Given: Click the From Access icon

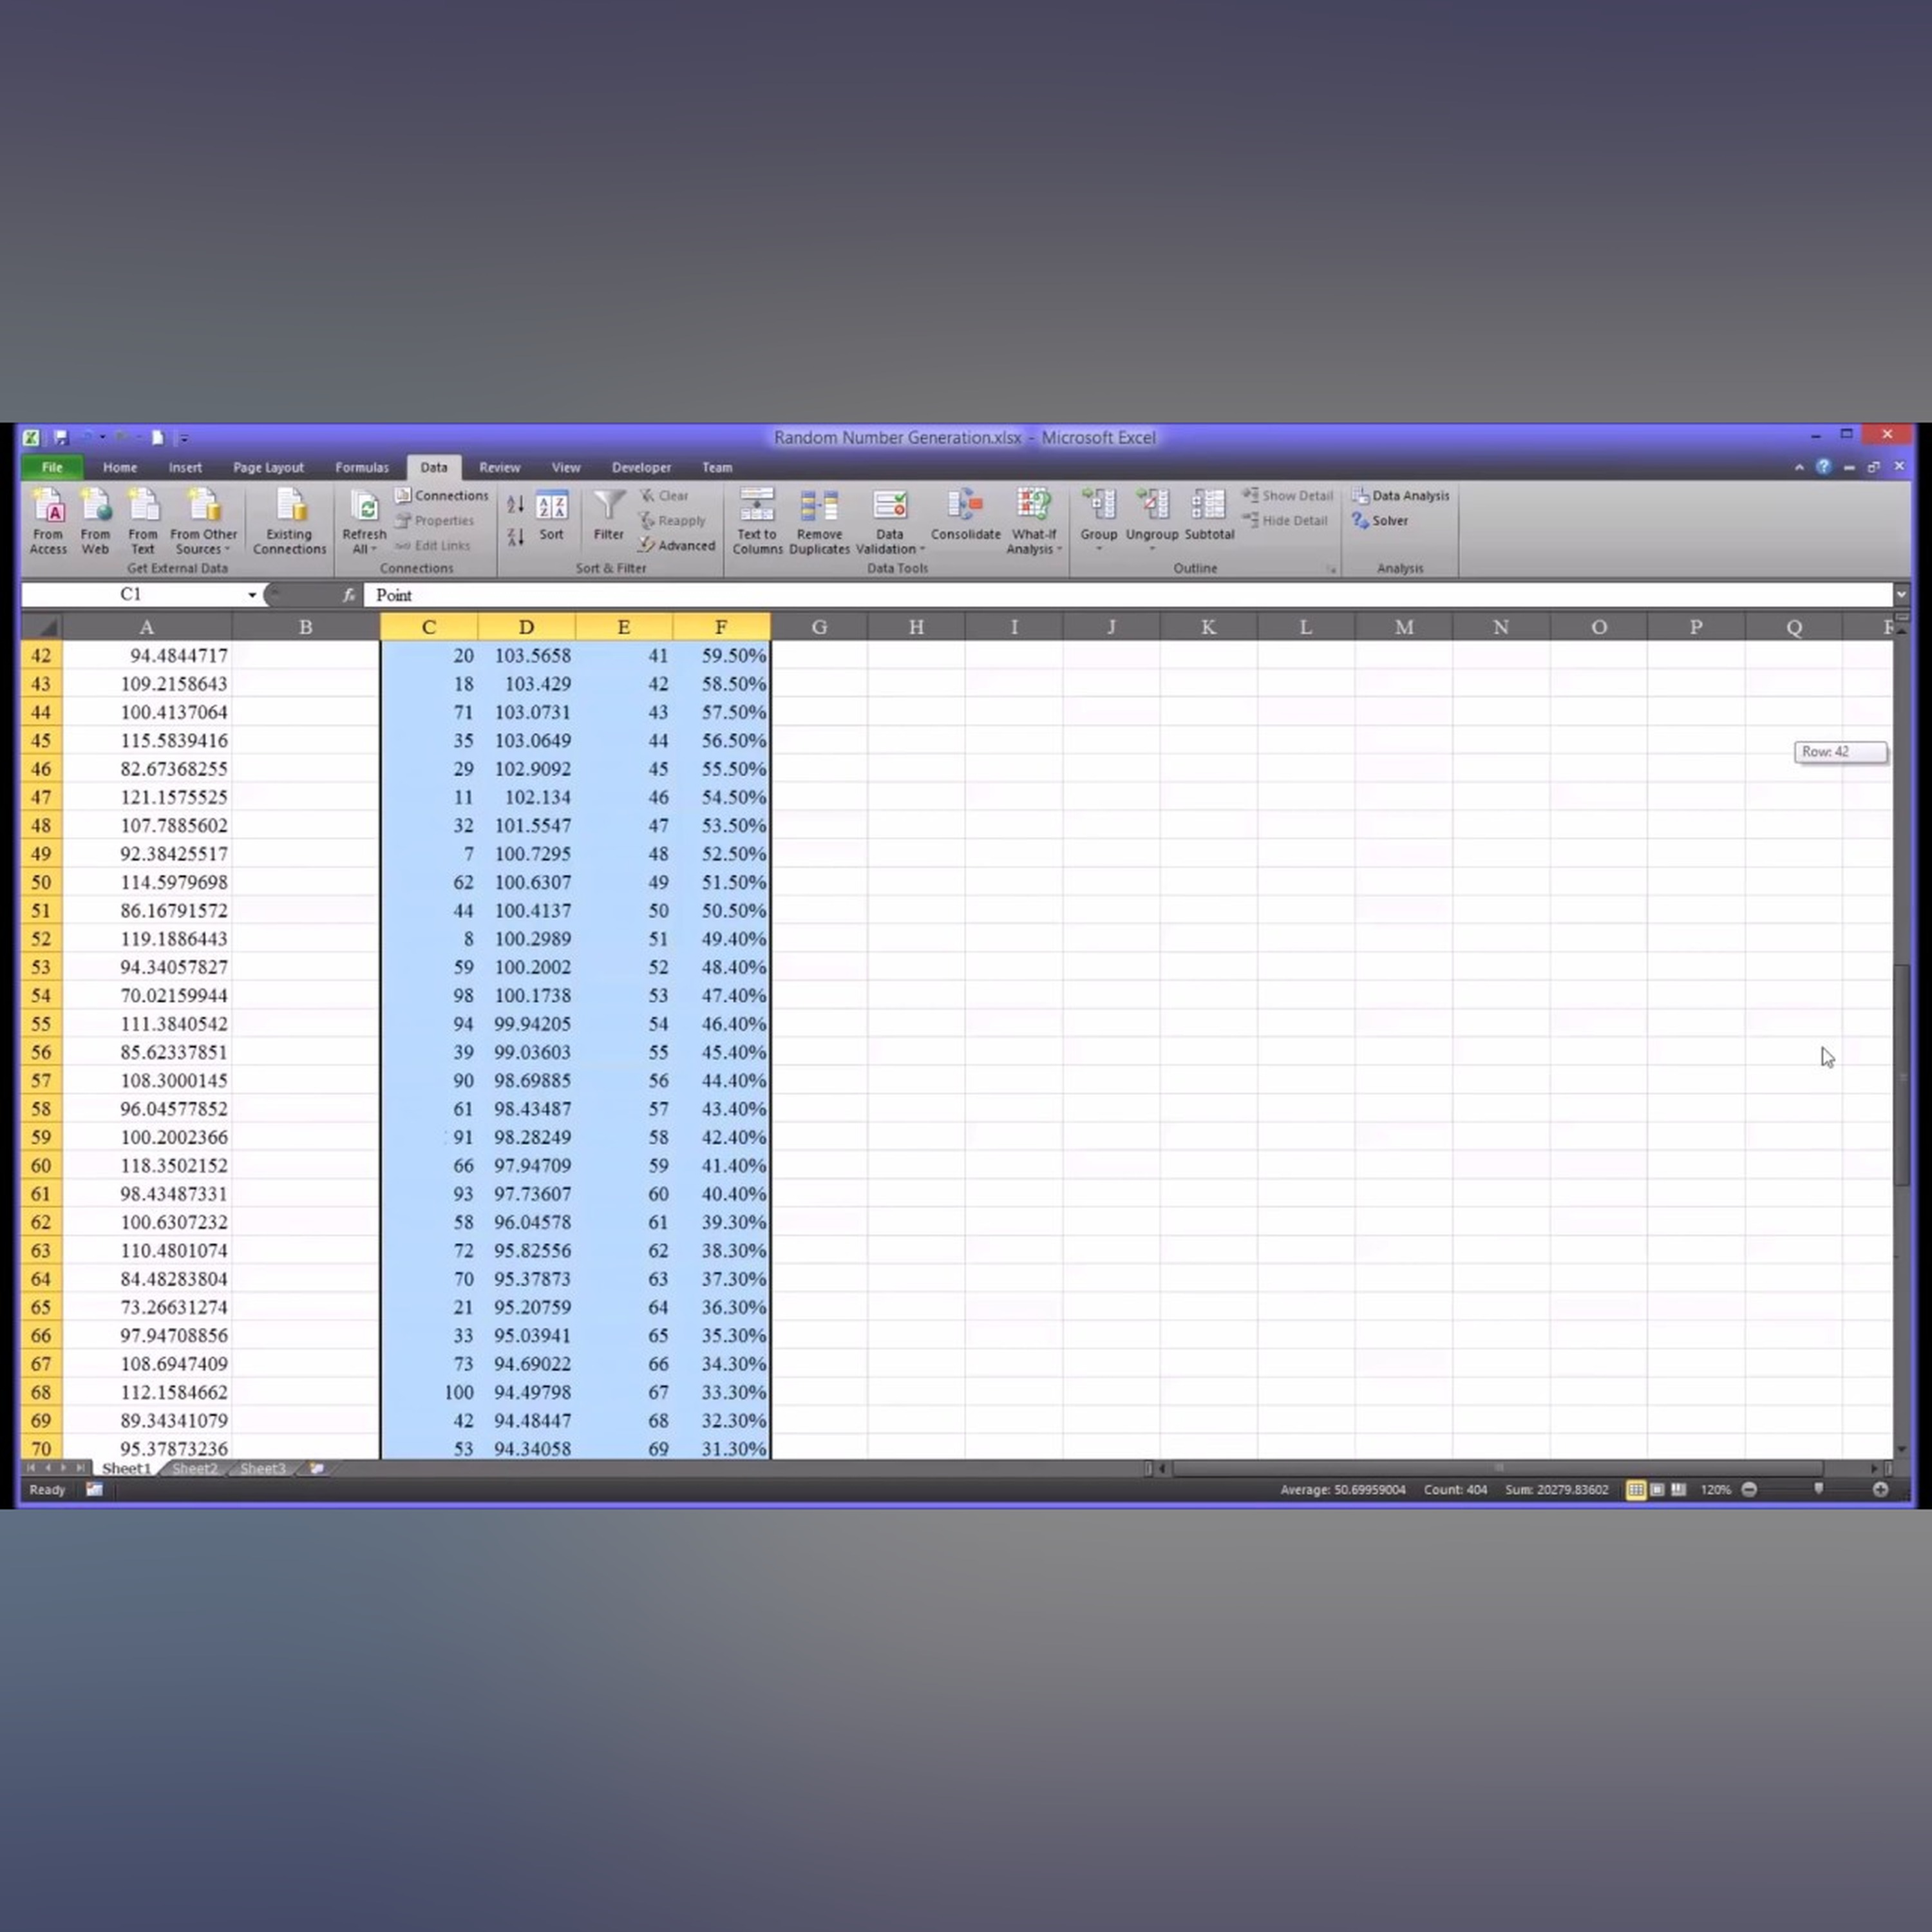Looking at the screenshot, I should pyautogui.click(x=48, y=521).
